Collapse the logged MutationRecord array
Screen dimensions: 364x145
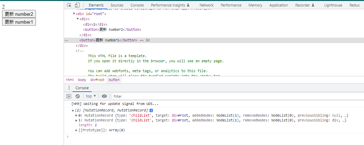tap(73, 110)
